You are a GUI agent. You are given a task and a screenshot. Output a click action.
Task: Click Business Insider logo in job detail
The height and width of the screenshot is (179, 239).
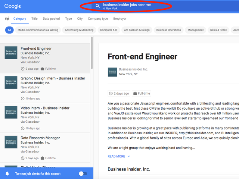coord(112,72)
